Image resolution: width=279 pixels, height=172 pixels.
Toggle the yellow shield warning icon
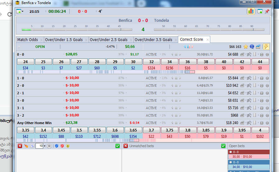pyautogui.click(x=68, y=146)
